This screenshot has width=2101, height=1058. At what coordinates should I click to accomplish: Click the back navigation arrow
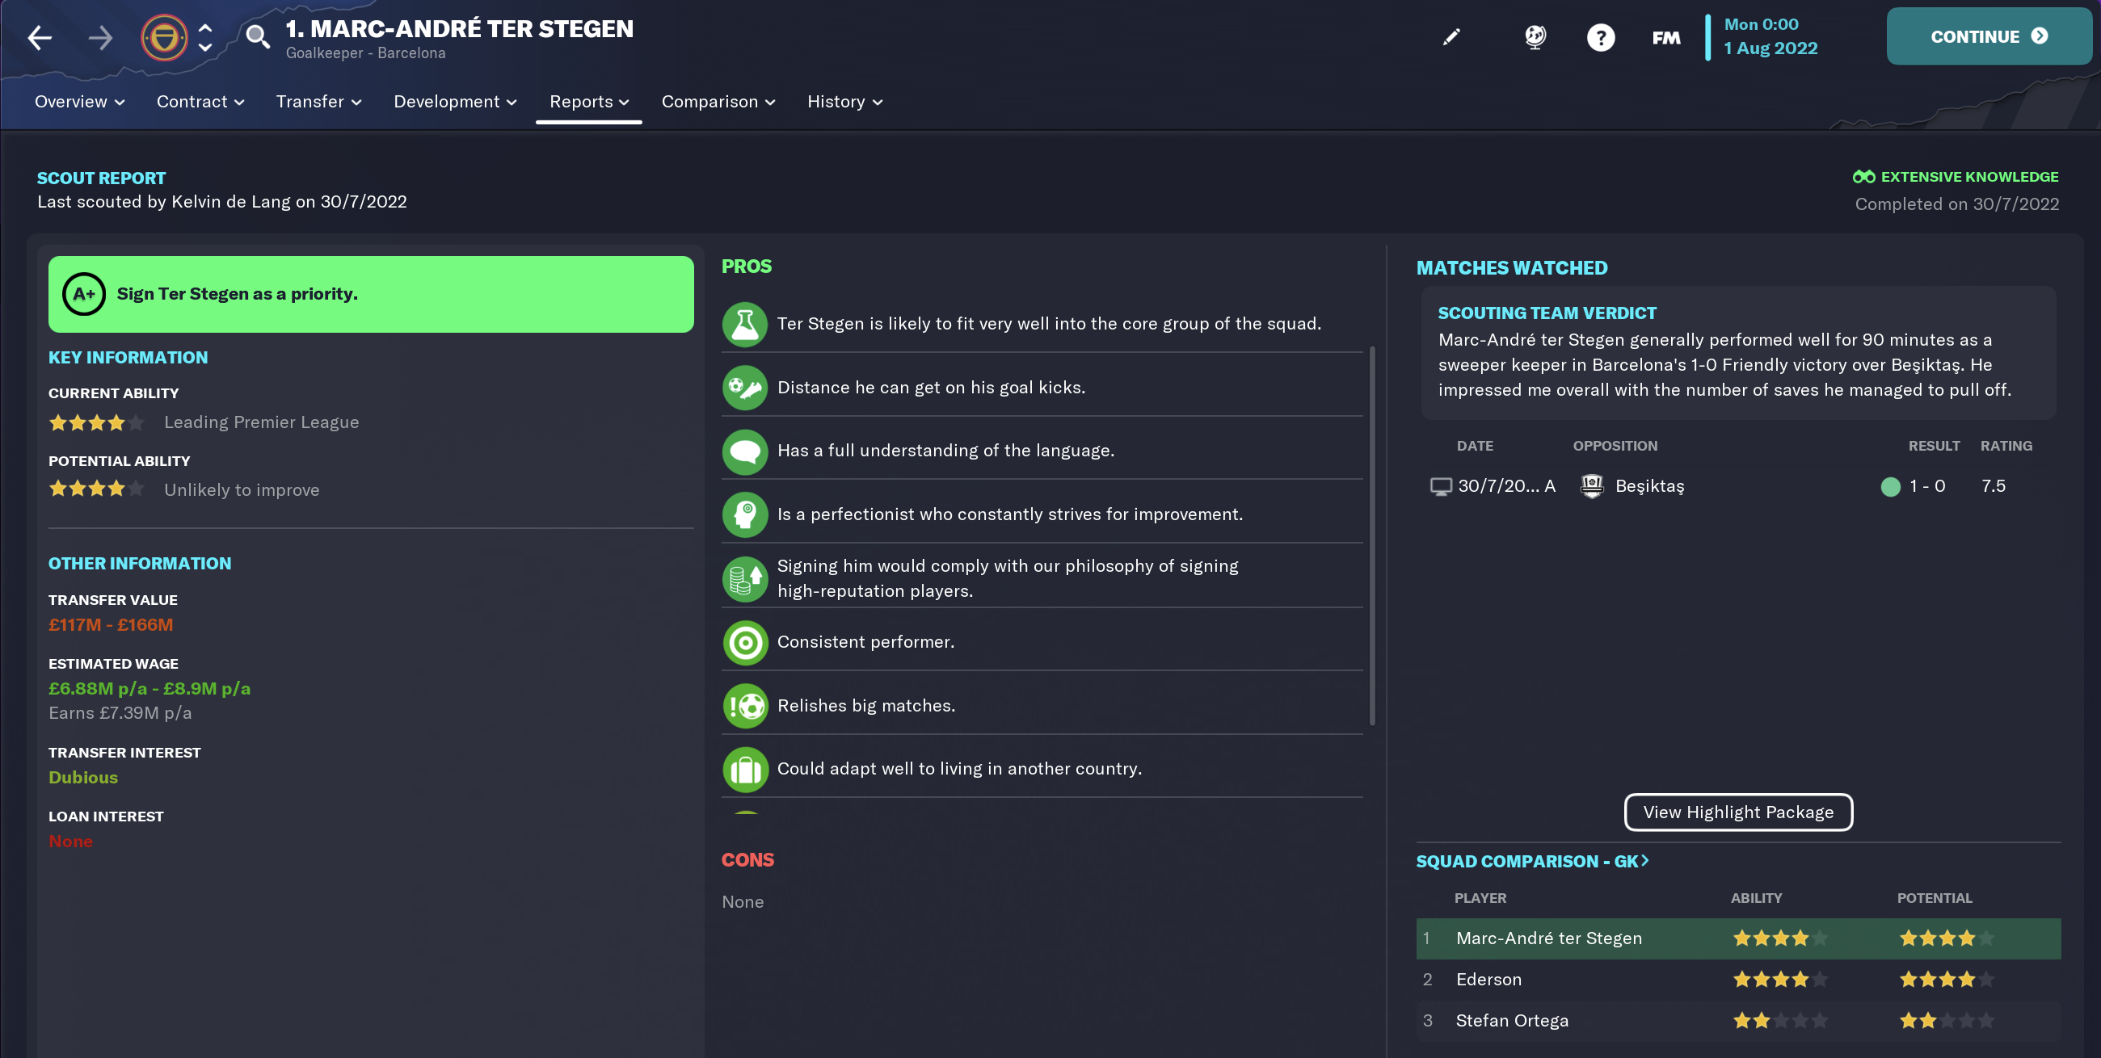[39, 37]
